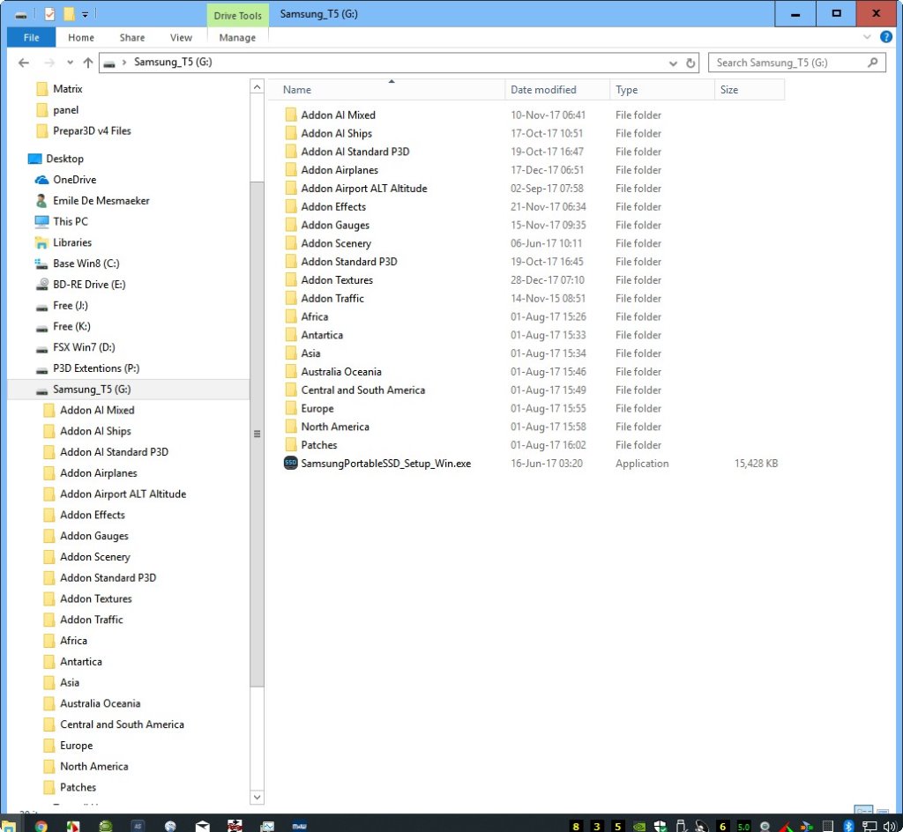903x832 pixels.
Task: Click the Properties icon in quick access toolbar
Action: (x=50, y=14)
